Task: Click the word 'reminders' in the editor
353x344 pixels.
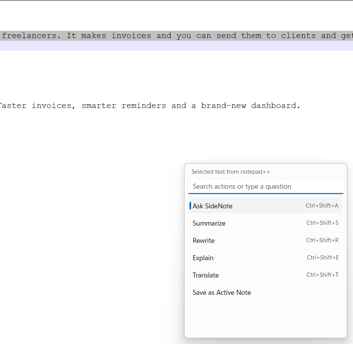Action: click(144, 106)
